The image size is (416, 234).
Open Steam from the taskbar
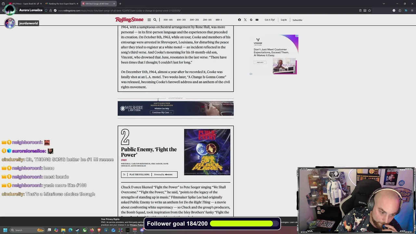coord(77,230)
